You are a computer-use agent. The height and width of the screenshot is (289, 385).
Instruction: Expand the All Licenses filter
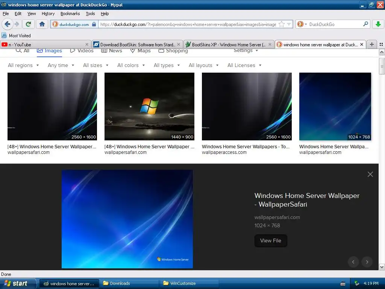[244, 65]
